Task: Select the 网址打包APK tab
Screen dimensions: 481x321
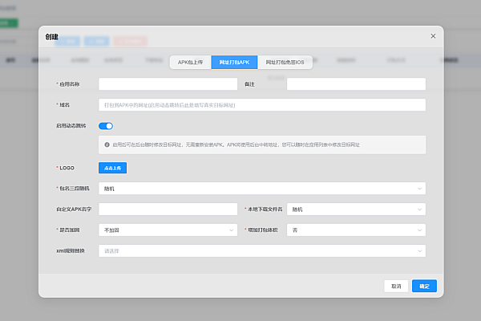Action: 234,63
